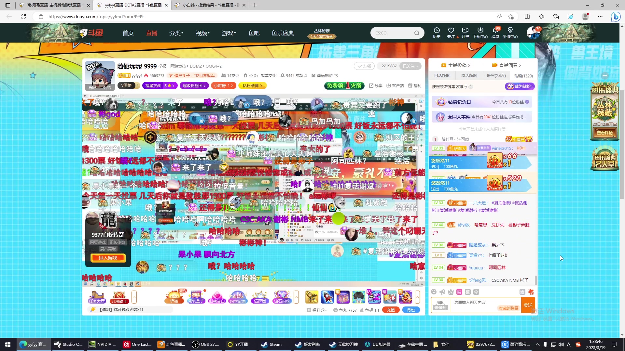Open the 直播回看 chevron link
Screen dimensions: 625x351
pyautogui.click(x=507, y=65)
